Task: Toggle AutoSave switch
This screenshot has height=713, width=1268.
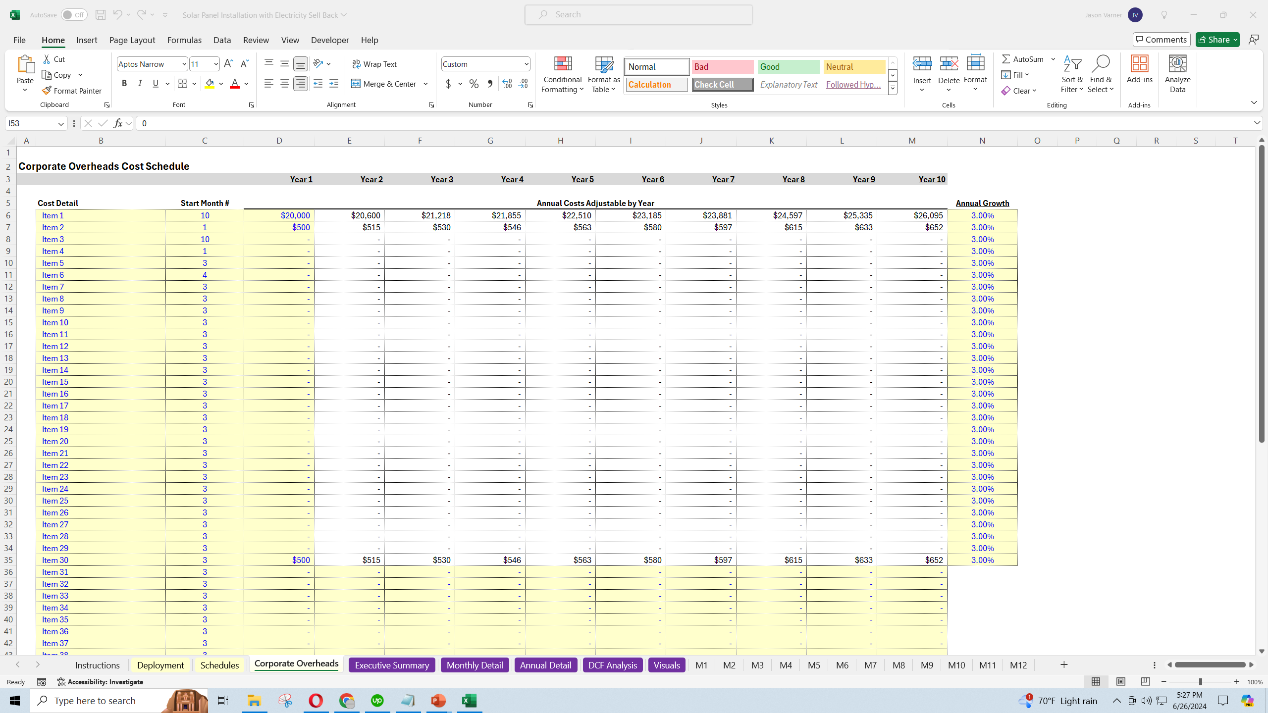Action: coord(74,15)
